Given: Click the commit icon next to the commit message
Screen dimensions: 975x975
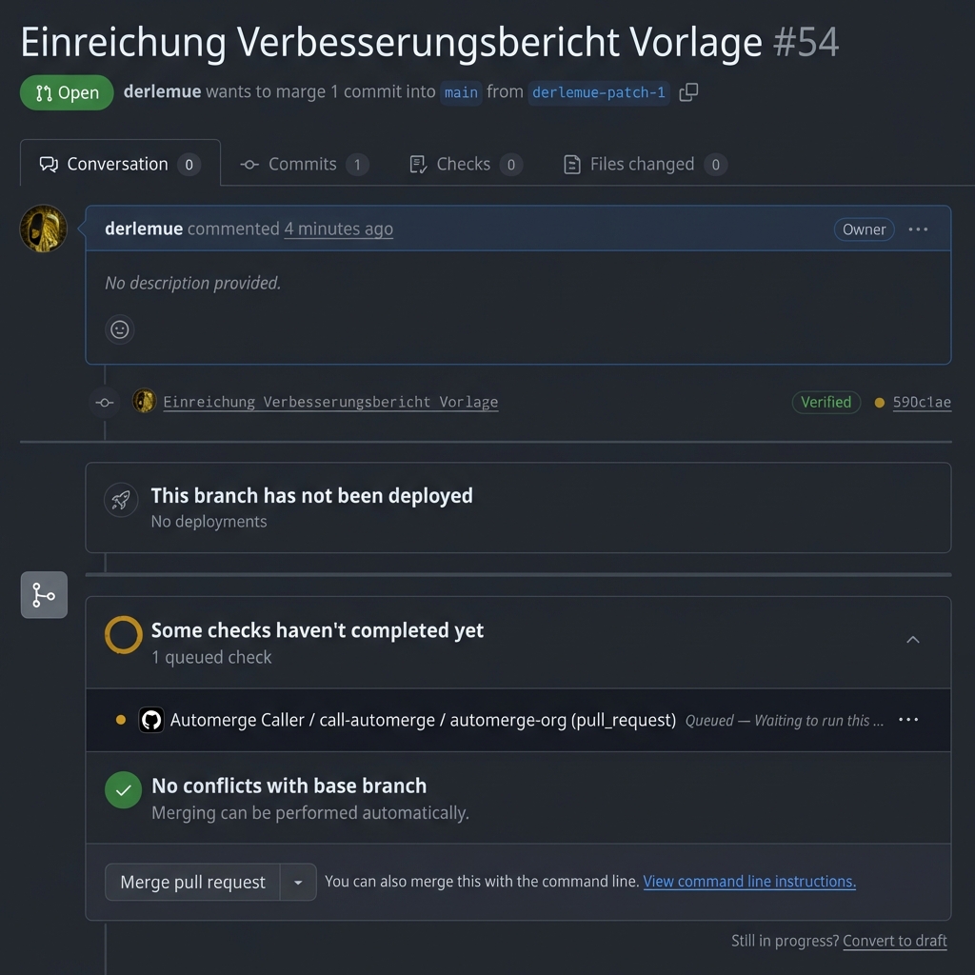Looking at the screenshot, I should 104,402.
